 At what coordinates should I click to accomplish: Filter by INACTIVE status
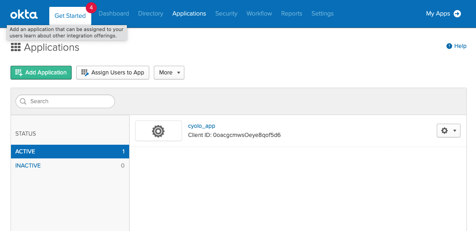[70, 166]
